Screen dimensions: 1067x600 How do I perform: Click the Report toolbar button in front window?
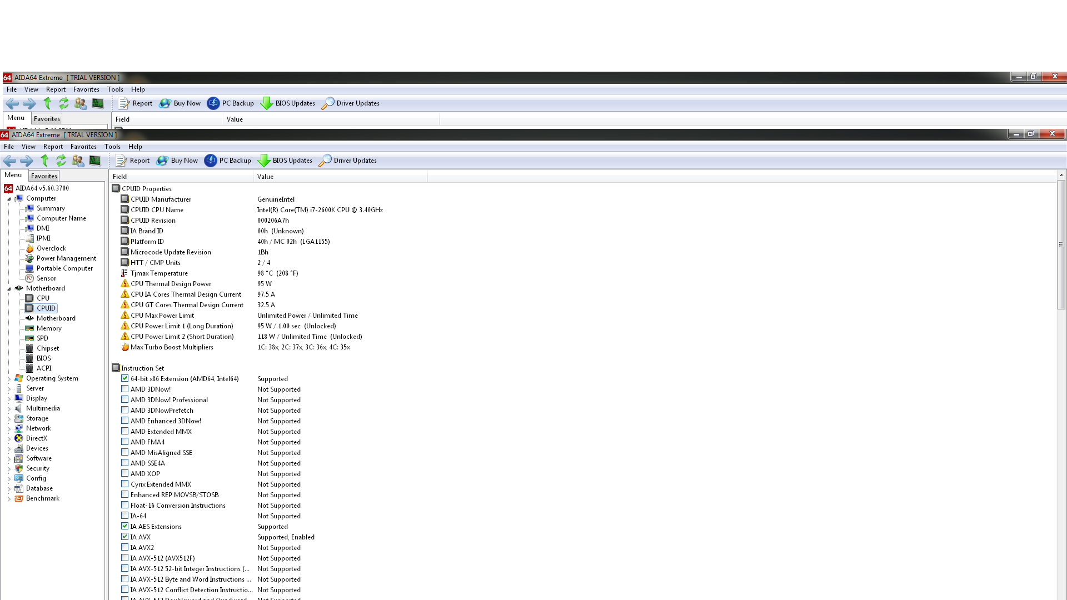coord(133,161)
